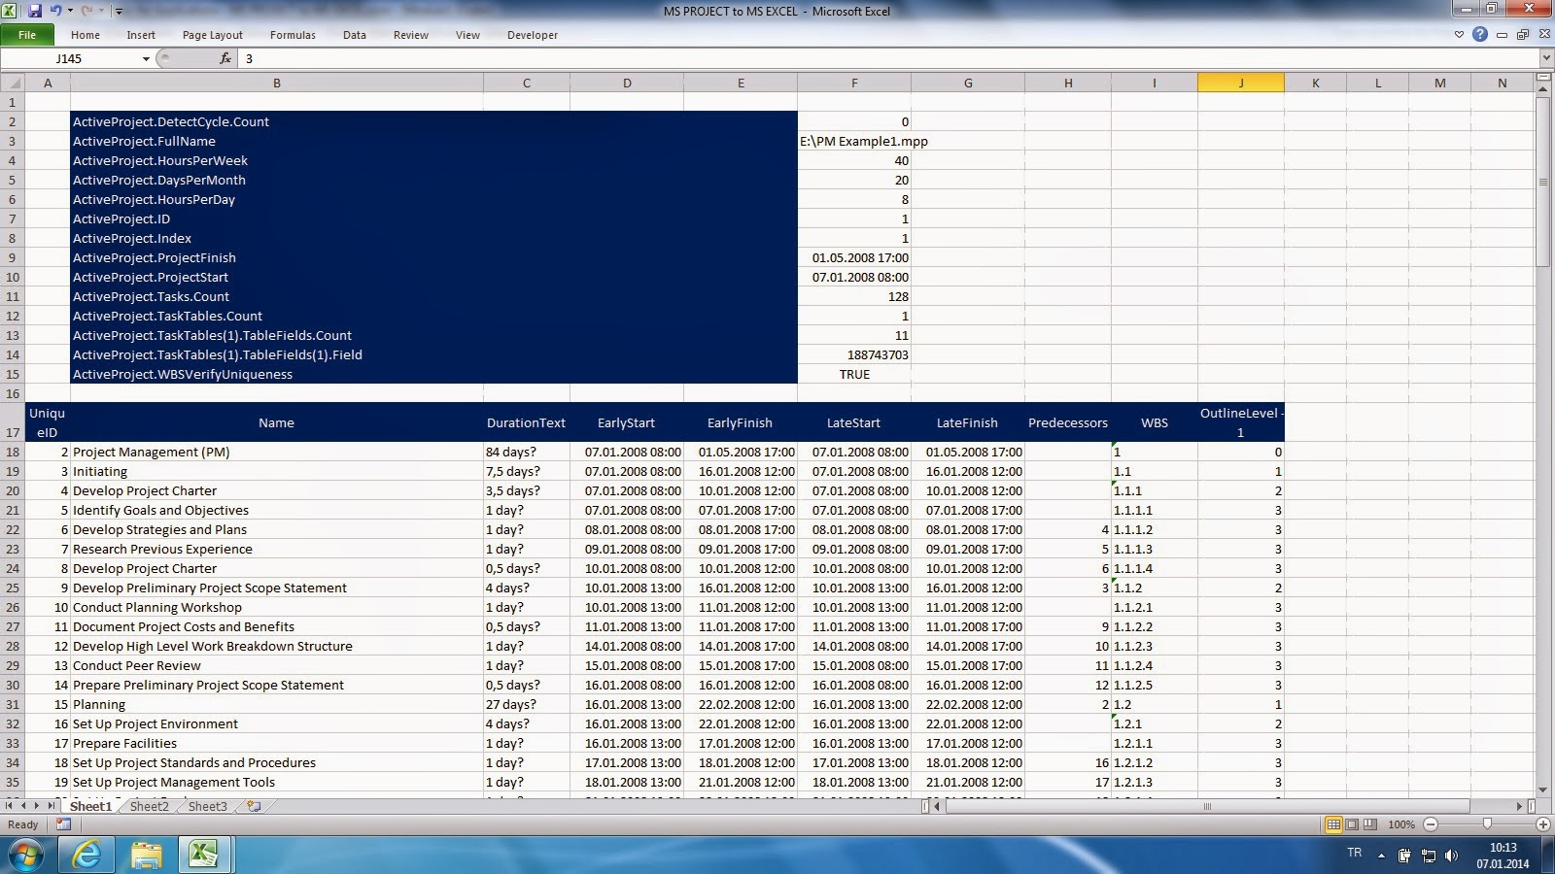Viewport: 1555px width, 874px height.
Task: Switch to the Home ribbon tab
Action: [x=86, y=35]
